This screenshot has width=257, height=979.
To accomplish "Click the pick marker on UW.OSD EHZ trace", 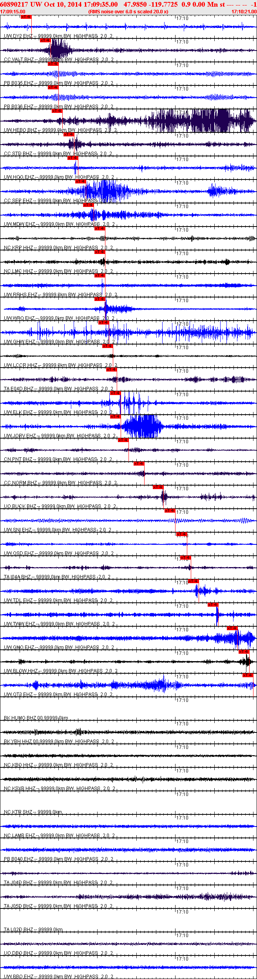I will [182, 534].
